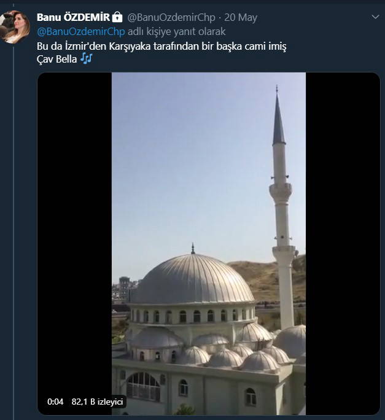Click the tweet text about İzmir Karşıyaka
Image resolution: width=385 pixels, height=420 pixels.
(x=161, y=46)
